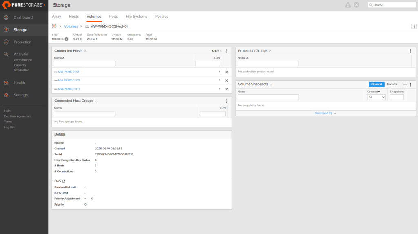Image resolution: width=418 pixels, height=234 pixels.
Task: Focus the Volume Snapshots name filter field
Action: 268,97
